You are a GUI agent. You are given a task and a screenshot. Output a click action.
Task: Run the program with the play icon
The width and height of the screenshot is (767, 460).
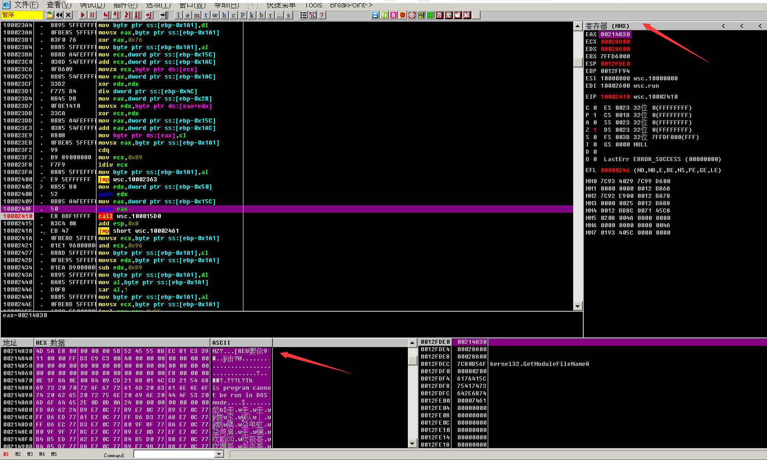pos(83,15)
